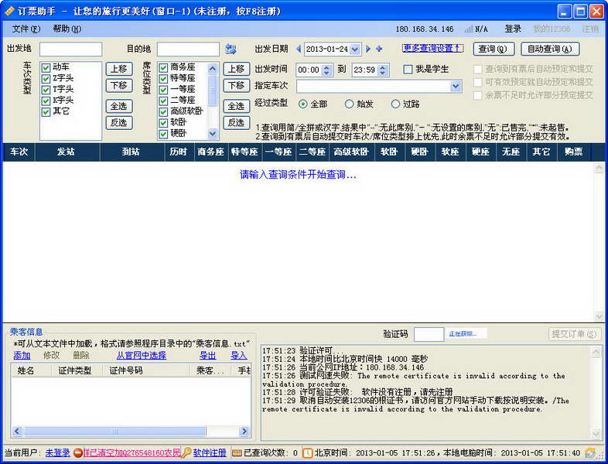Click 下移 beside the seat type list

[236, 85]
